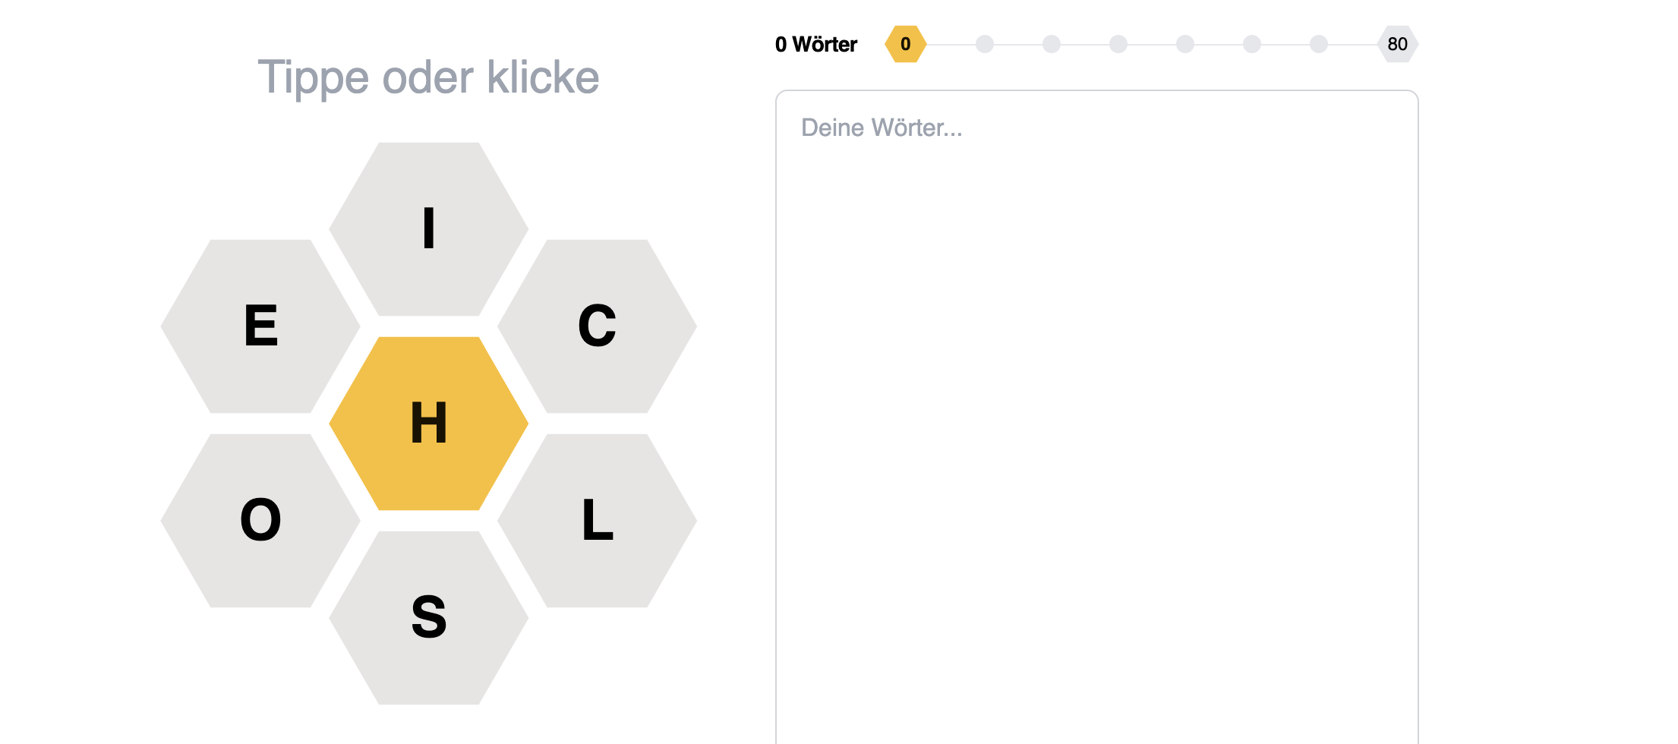
Task: Click the yellow current score hexagon showing 0
Action: click(905, 44)
